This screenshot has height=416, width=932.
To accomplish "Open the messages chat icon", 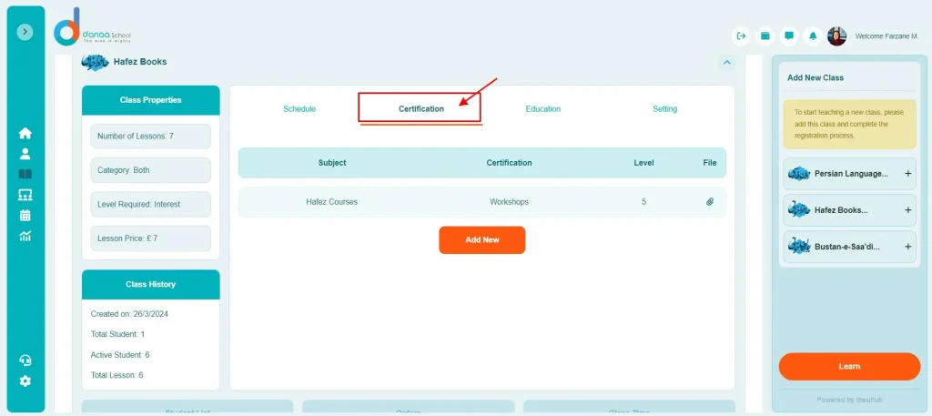I will [x=789, y=36].
